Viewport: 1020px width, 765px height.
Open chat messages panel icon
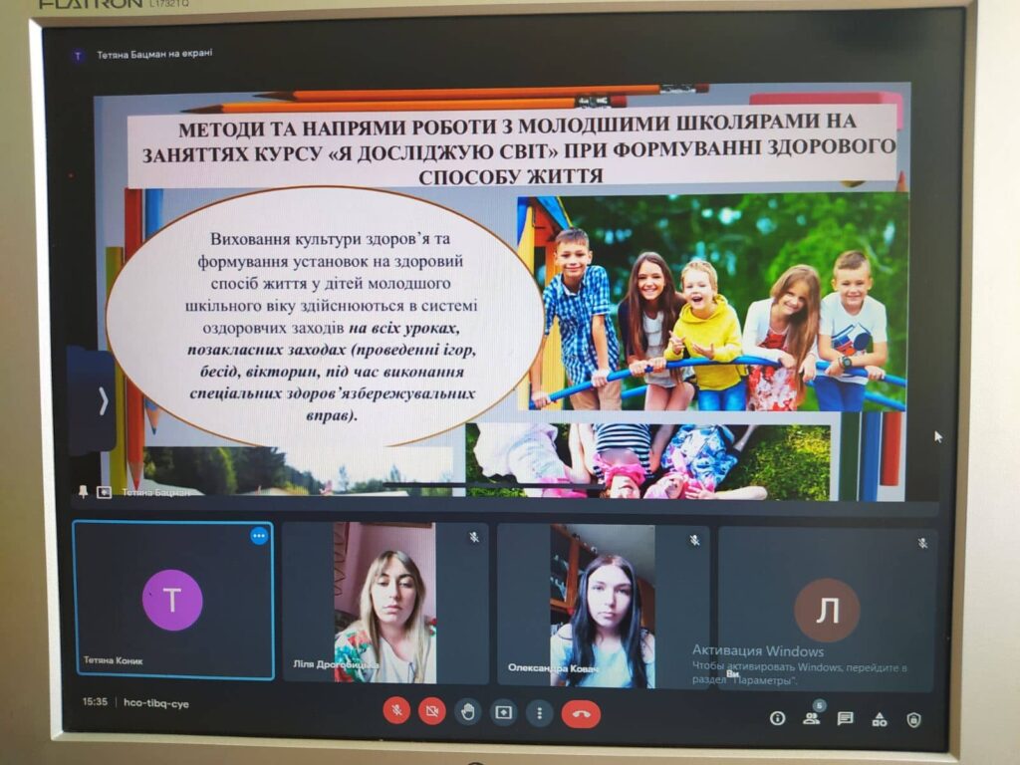(845, 719)
